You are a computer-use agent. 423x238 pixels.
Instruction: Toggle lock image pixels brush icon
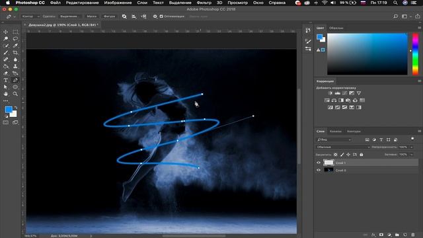click(x=342, y=155)
